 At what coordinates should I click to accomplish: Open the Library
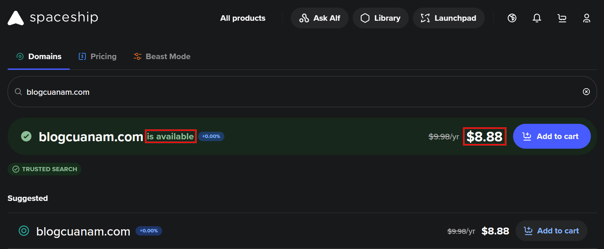380,18
